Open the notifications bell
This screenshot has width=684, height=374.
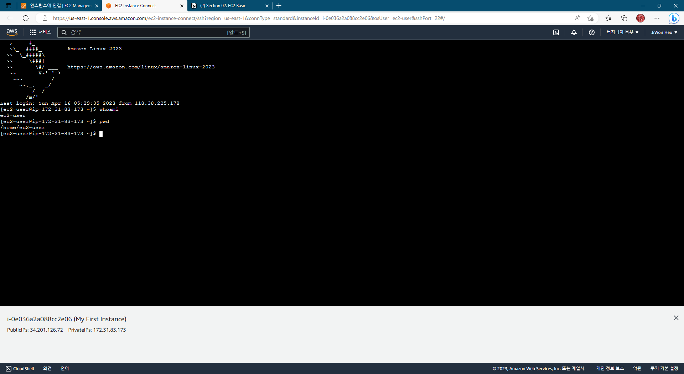click(x=574, y=32)
